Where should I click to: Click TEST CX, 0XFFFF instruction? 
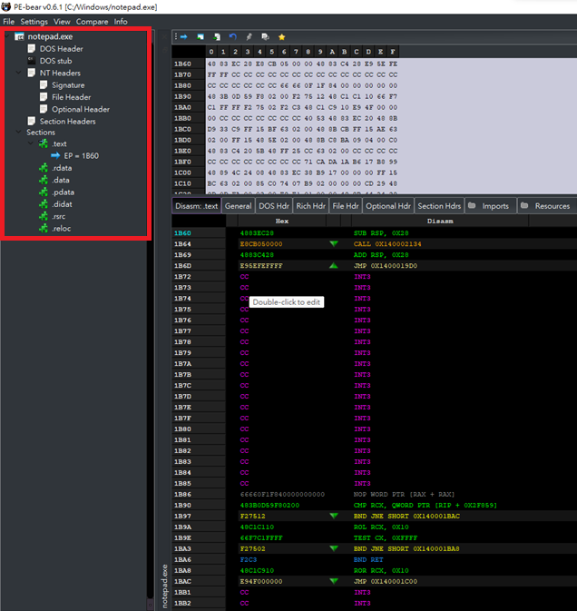pyautogui.click(x=385, y=537)
